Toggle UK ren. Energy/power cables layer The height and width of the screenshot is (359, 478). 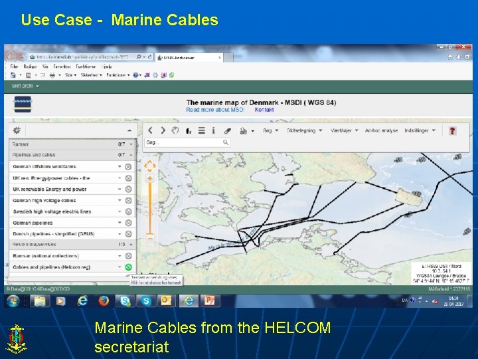coord(128,178)
